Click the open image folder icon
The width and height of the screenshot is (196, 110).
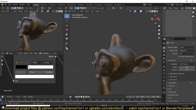coord(194,8)
